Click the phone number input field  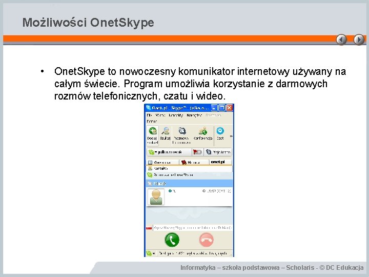pyautogui.click(x=193, y=228)
